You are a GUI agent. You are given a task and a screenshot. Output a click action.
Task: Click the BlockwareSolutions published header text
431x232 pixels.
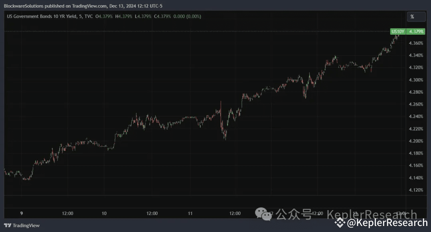83,6
